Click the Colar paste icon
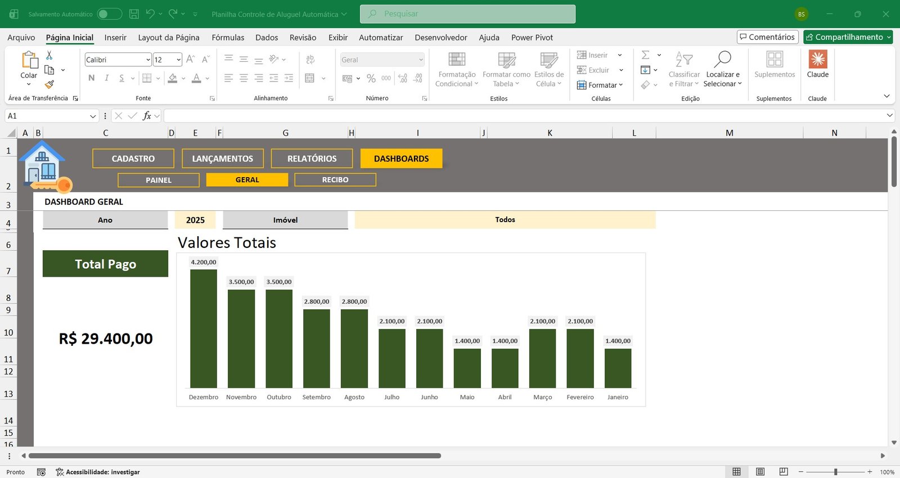The image size is (900, 478). click(x=29, y=60)
